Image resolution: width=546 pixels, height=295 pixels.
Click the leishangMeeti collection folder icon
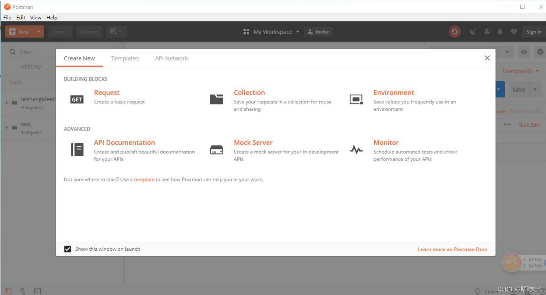14,103
